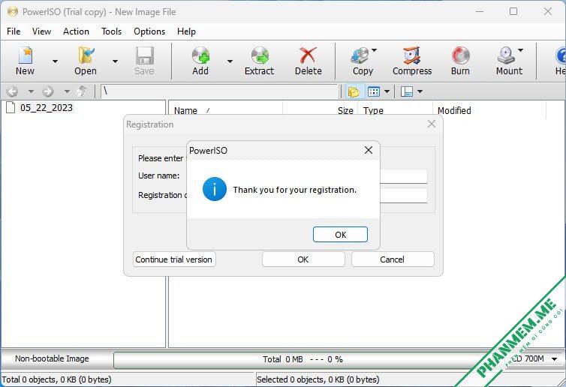
Task: Open the CD 700M media size dropdown
Action: pyautogui.click(x=554, y=358)
